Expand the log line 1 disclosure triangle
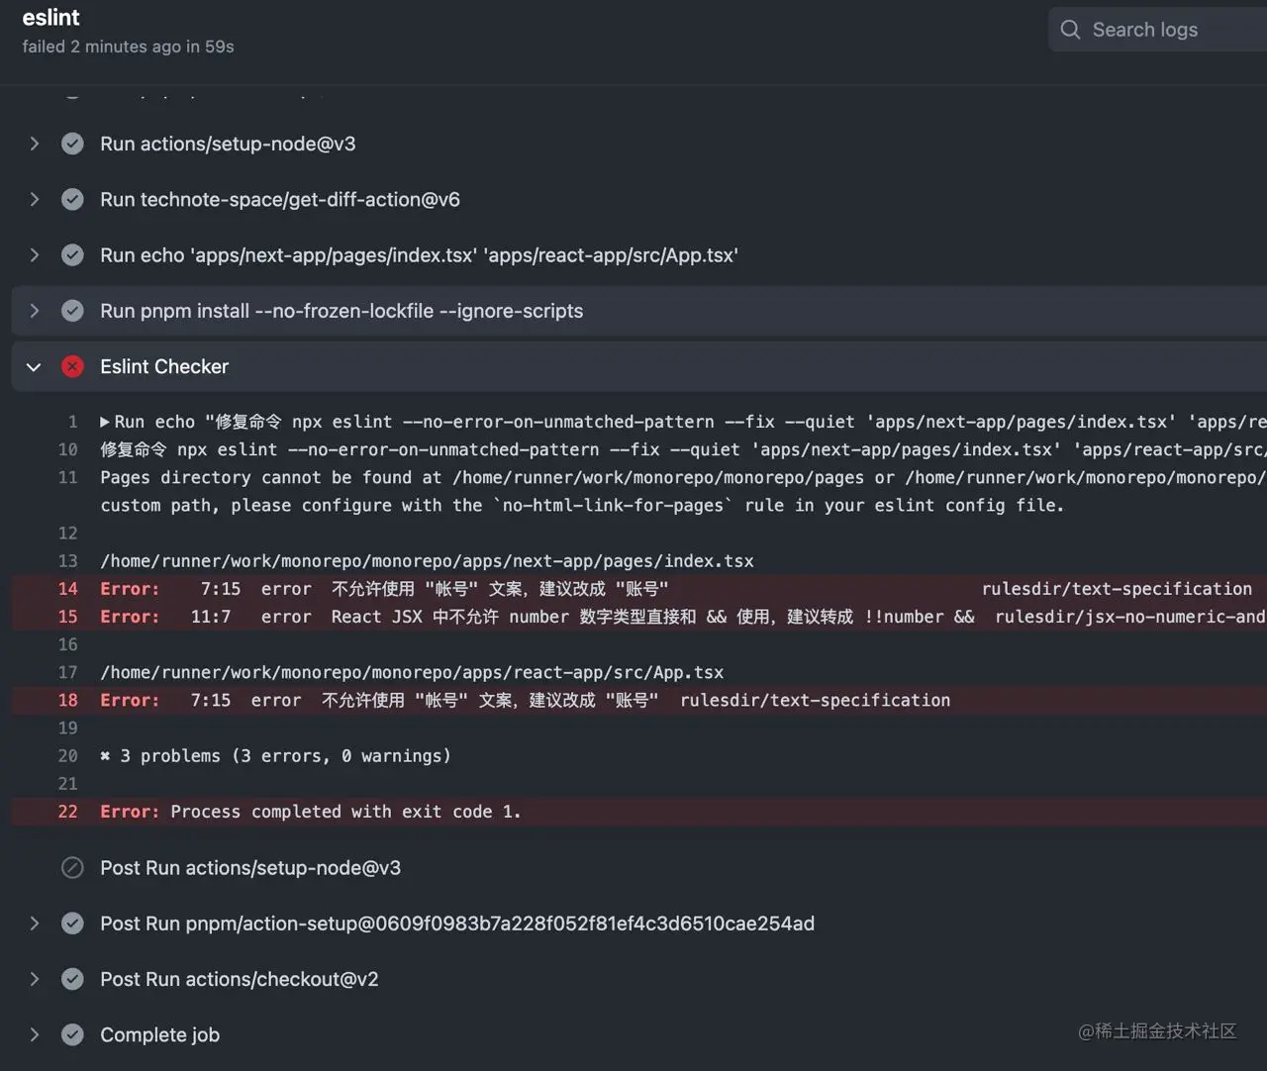Screen dimensions: 1267x1071 click(105, 422)
